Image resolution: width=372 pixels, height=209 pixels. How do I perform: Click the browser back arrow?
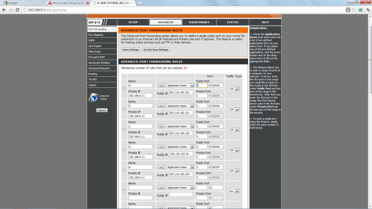pyautogui.click(x=4, y=10)
